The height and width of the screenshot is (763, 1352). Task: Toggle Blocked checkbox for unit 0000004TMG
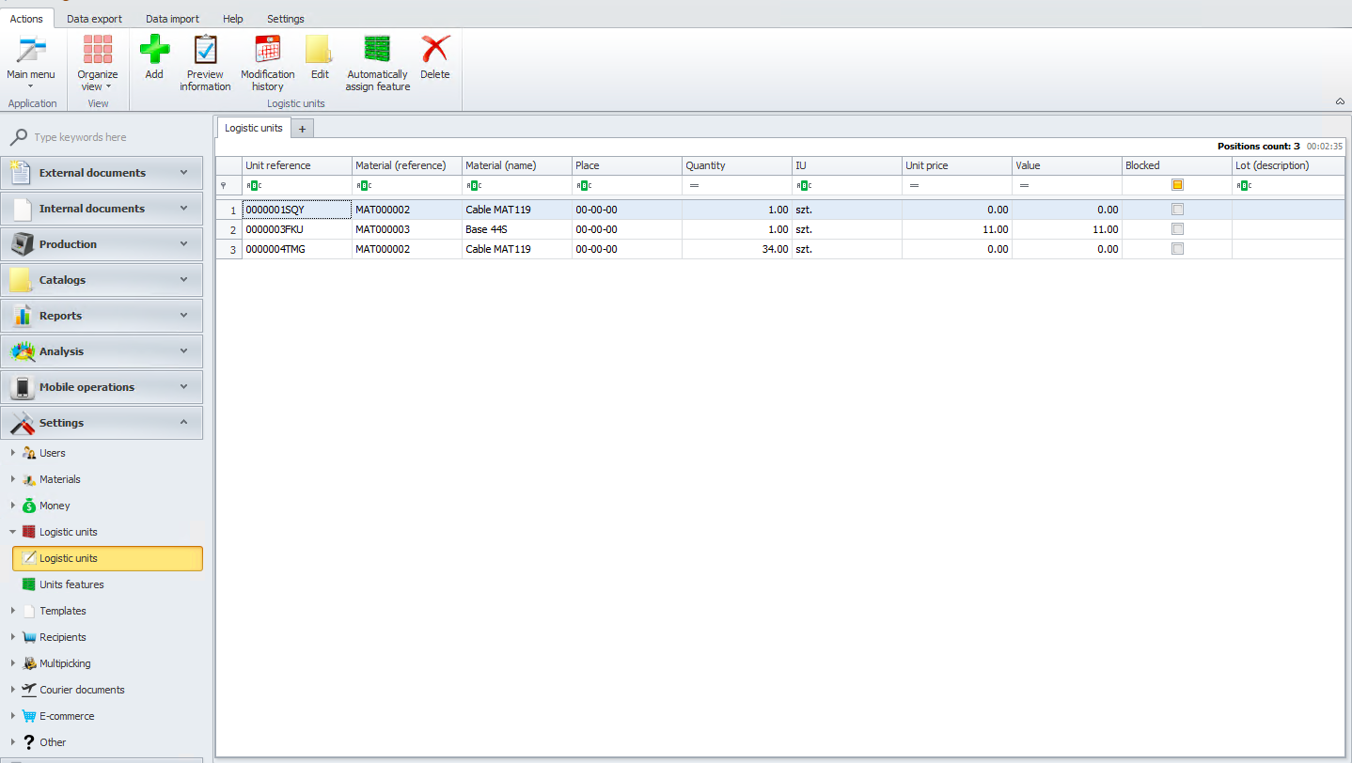tap(1177, 249)
